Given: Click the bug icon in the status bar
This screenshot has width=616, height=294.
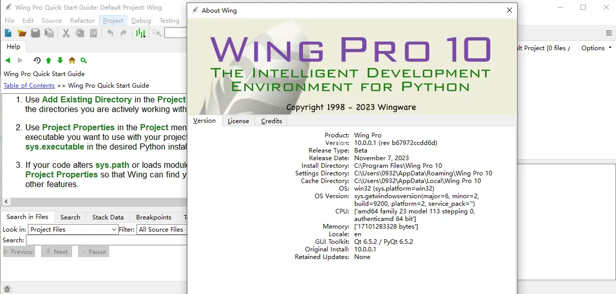Looking at the screenshot, I should tap(7, 288).
